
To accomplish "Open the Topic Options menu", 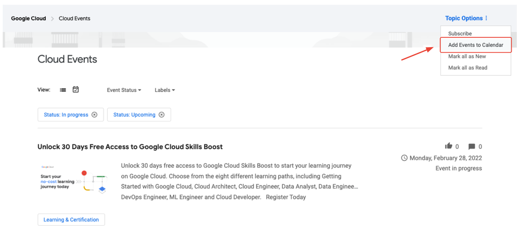I will tap(466, 18).
